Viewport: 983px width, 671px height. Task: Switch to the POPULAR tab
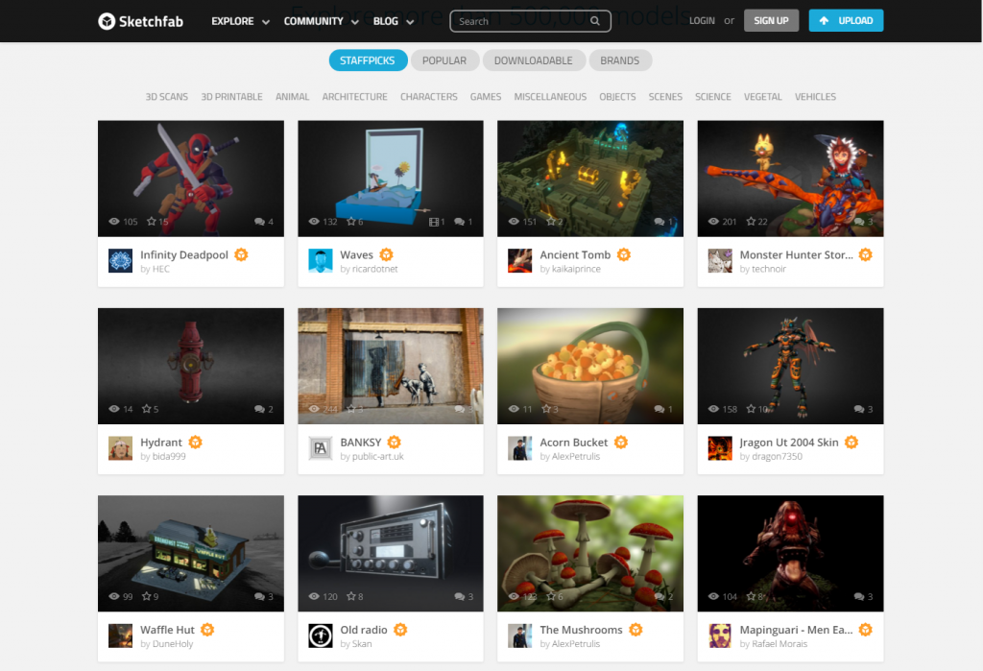pyautogui.click(x=444, y=60)
